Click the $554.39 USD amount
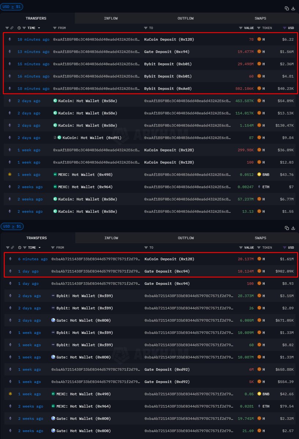This screenshot has height=439, width=299. tap(285, 382)
